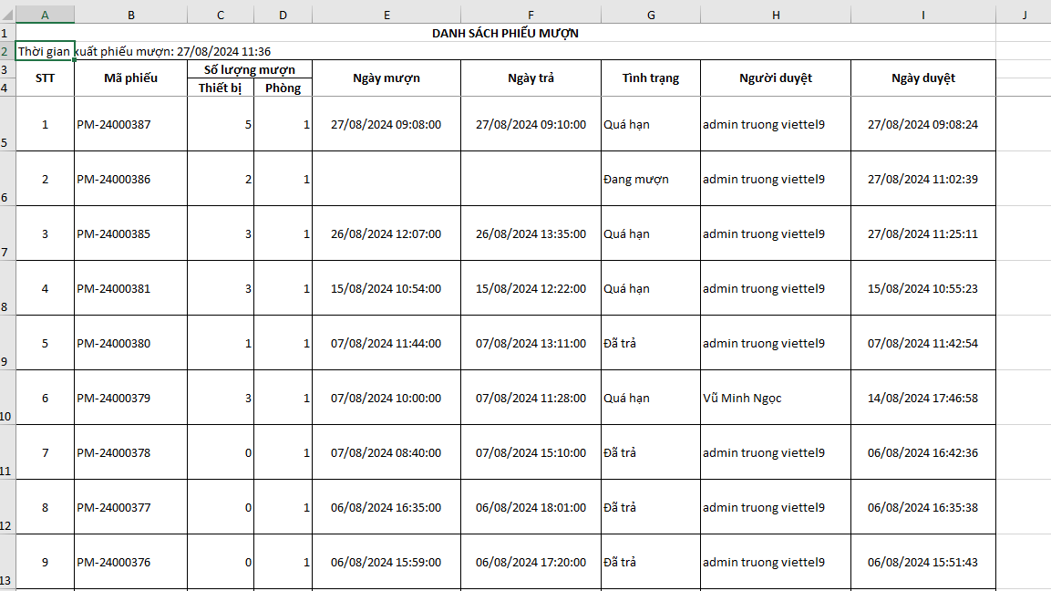
Task: Select row 5 header
Action: [7, 123]
